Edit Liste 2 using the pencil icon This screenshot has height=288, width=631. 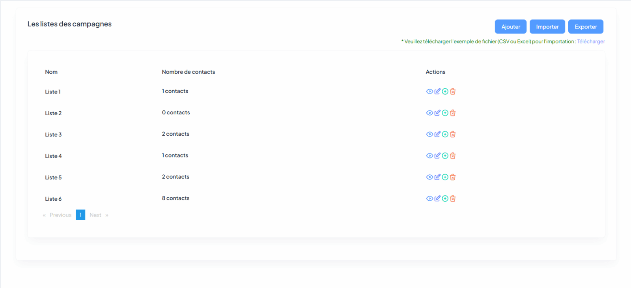pos(437,113)
